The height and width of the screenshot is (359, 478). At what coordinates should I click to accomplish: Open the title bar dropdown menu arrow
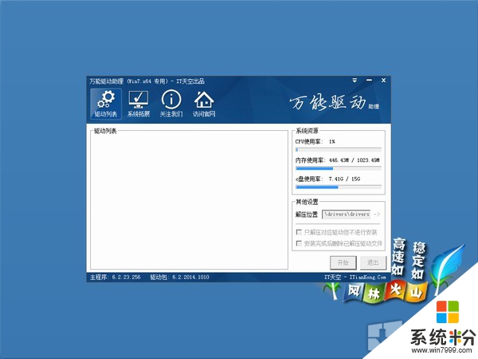[355, 81]
